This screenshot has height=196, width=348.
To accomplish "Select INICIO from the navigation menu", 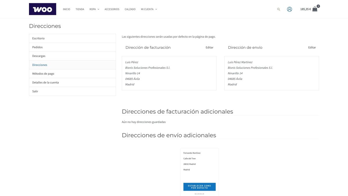I will 66,9.
